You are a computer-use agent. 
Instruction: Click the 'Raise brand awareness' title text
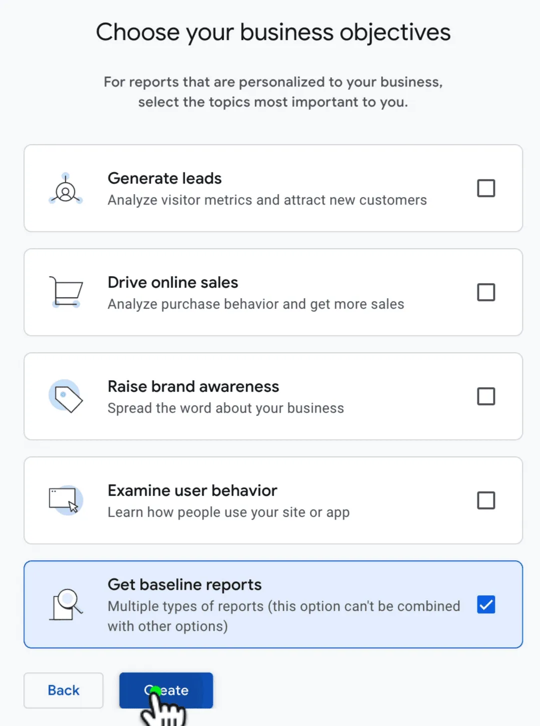tap(193, 386)
